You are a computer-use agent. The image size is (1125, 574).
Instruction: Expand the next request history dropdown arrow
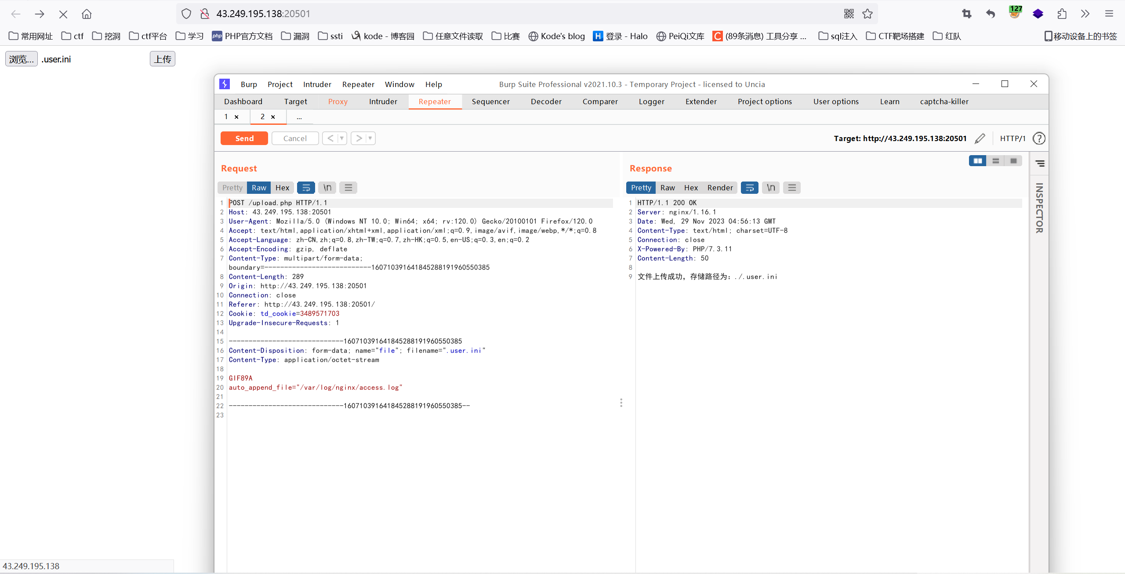pos(370,138)
